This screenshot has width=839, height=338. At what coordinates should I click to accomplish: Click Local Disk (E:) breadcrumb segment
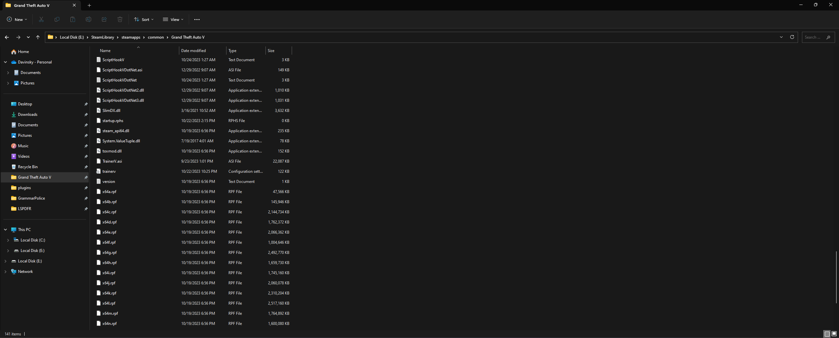[72, 37]
